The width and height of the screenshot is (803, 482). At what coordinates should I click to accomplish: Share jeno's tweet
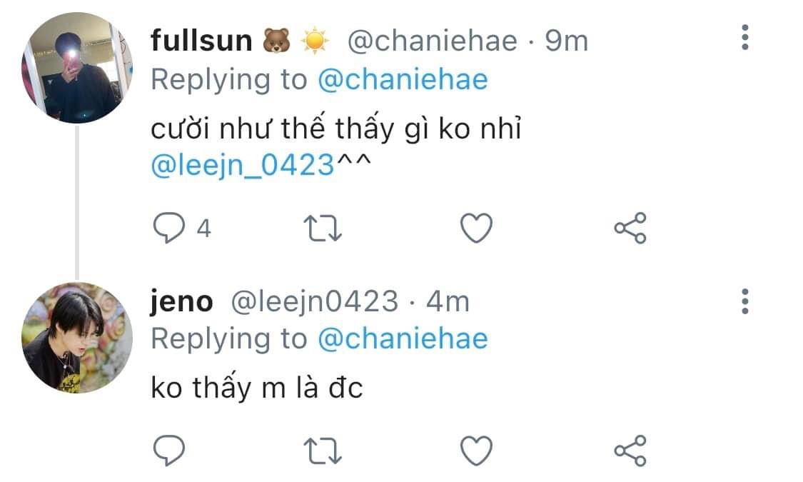click(630, 450)
